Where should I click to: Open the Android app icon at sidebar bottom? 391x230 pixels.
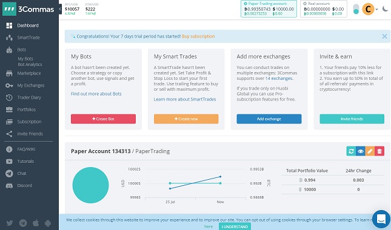(x=48, y=223)
